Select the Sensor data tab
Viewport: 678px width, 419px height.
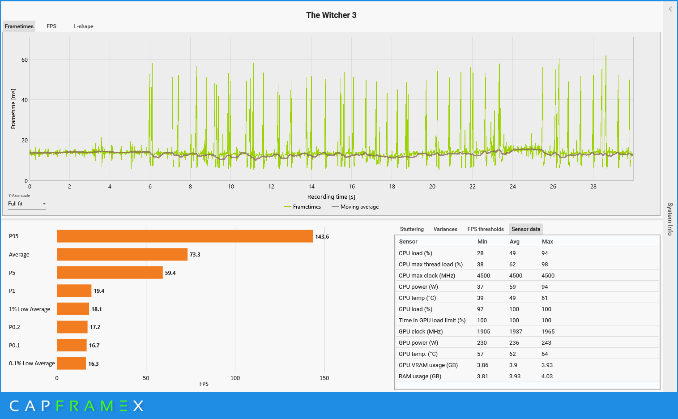point(526,229)
